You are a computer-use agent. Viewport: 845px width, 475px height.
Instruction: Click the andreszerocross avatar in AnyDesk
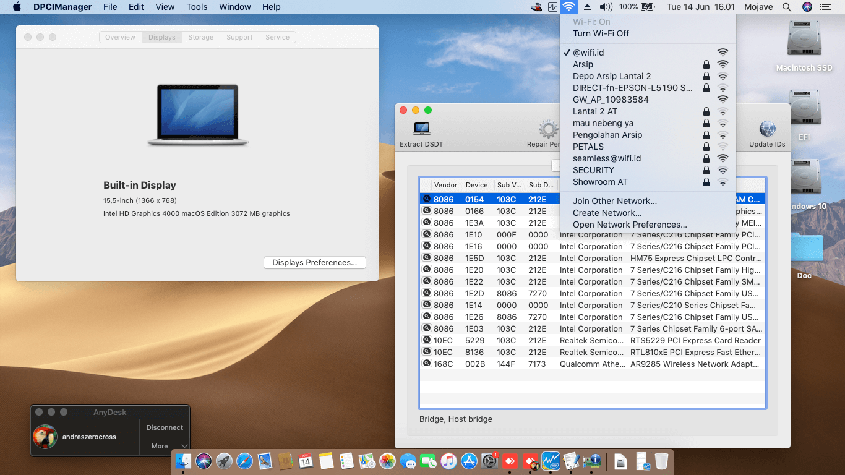45,437
